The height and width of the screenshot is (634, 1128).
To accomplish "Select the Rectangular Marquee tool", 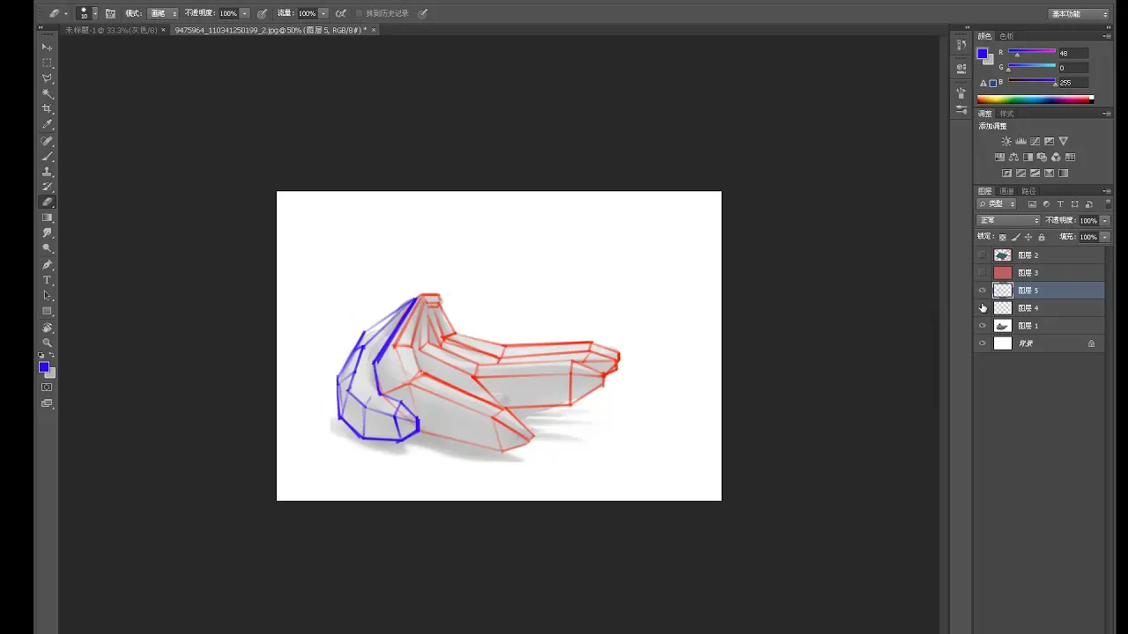I will (x=47, y=63).
